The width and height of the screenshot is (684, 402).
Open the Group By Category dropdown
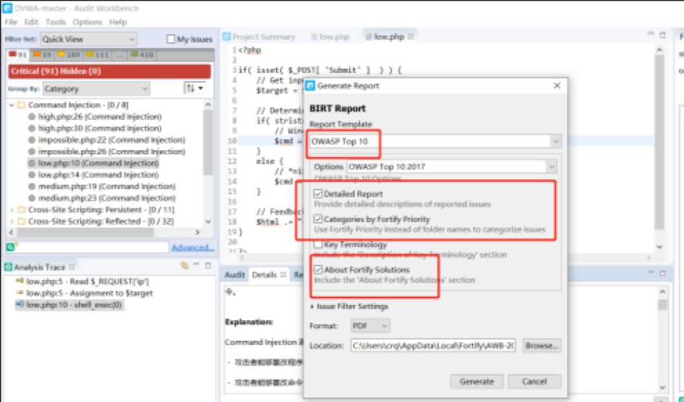point(97,88)
